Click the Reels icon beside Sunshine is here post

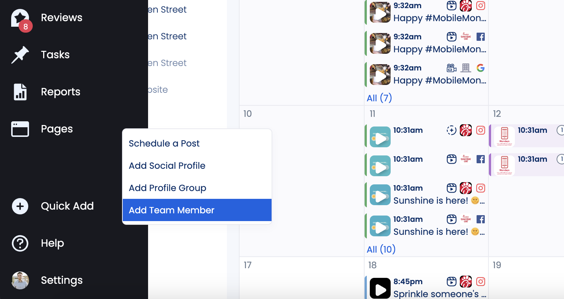pos(452,188)
